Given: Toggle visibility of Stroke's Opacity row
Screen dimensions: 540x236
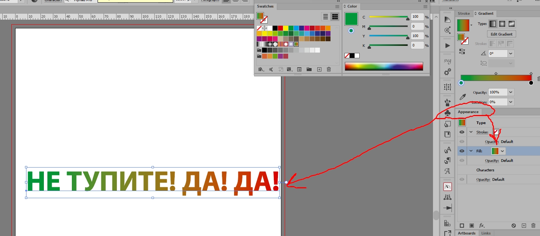Looking at the screenshot, I should tap(462, 141).
